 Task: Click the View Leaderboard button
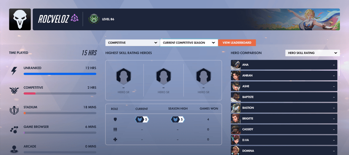click(x=237, y=43)
